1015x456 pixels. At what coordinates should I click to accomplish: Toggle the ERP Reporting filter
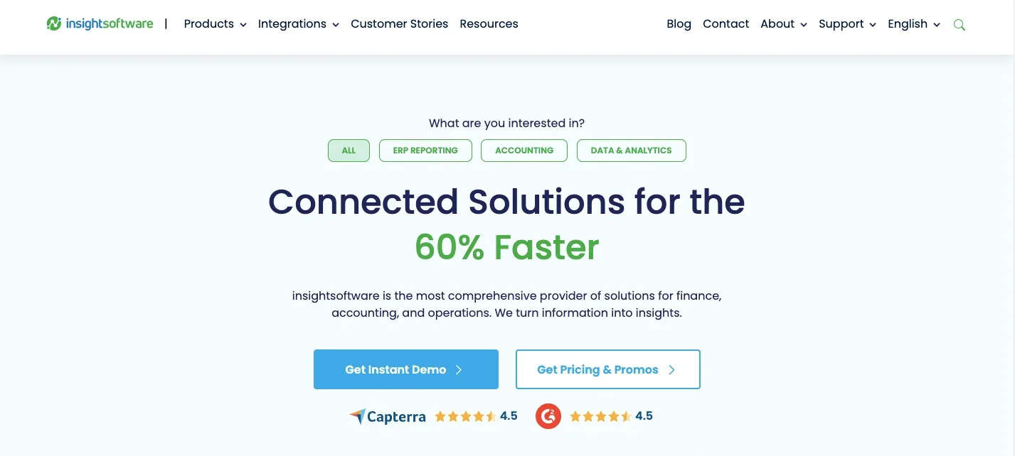click(425, 151)
